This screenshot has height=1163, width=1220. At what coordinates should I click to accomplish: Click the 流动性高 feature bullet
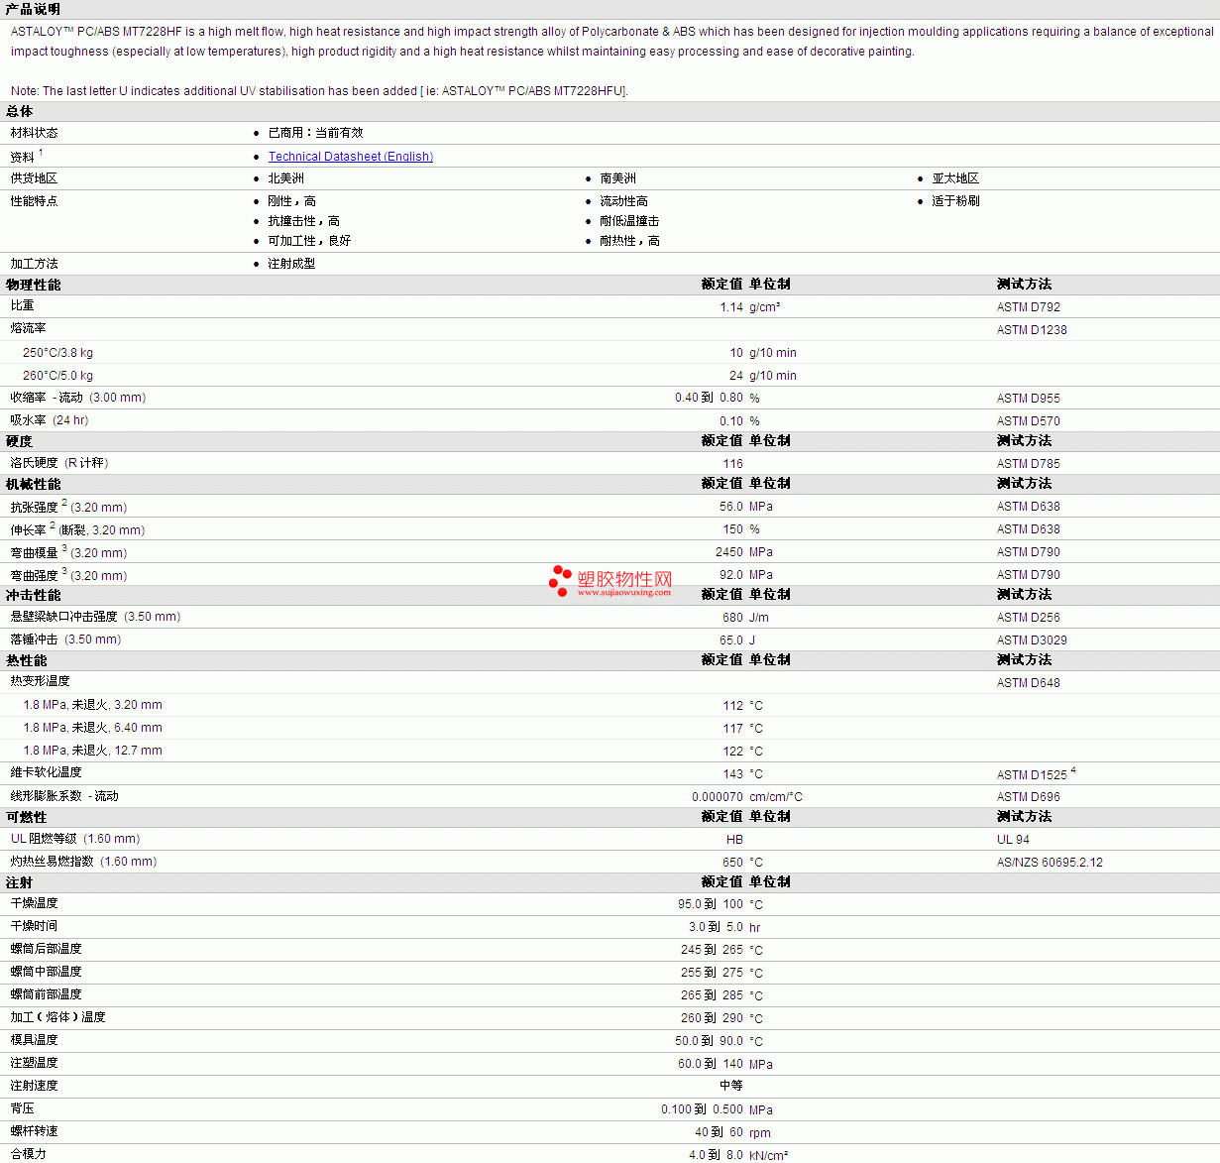pos(623,201)
